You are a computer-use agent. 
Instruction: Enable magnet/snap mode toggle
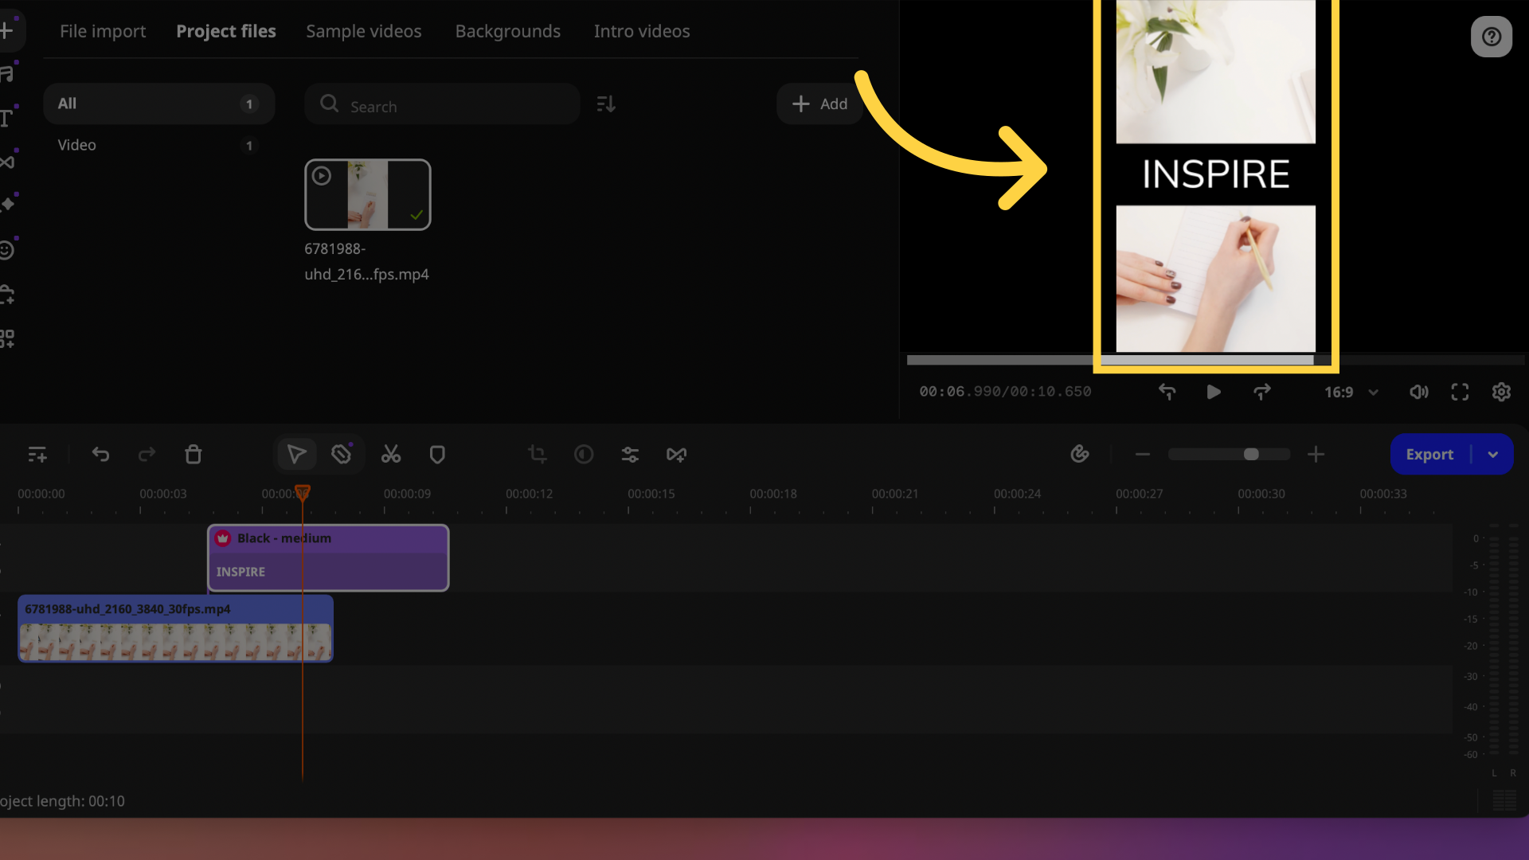point(1080,454)
